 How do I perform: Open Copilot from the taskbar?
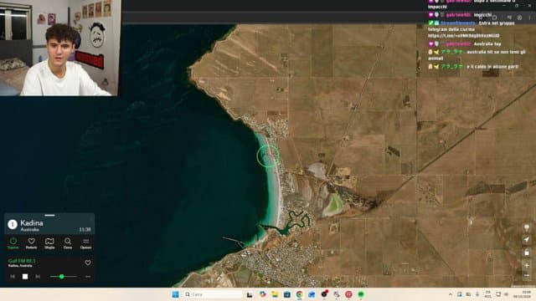click(262, 294)
